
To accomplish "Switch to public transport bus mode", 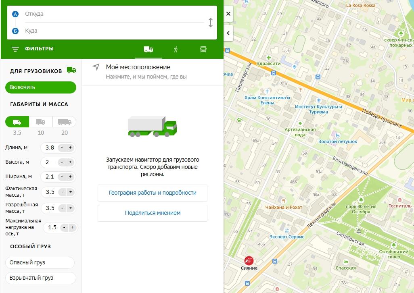I will pyautogui.click(x=203, y=49).
